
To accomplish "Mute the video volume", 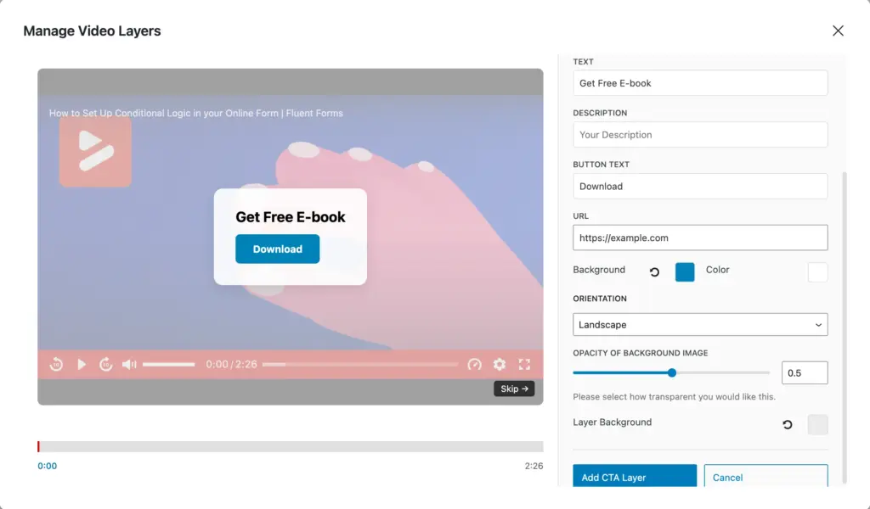I will (x=128, y=364).
